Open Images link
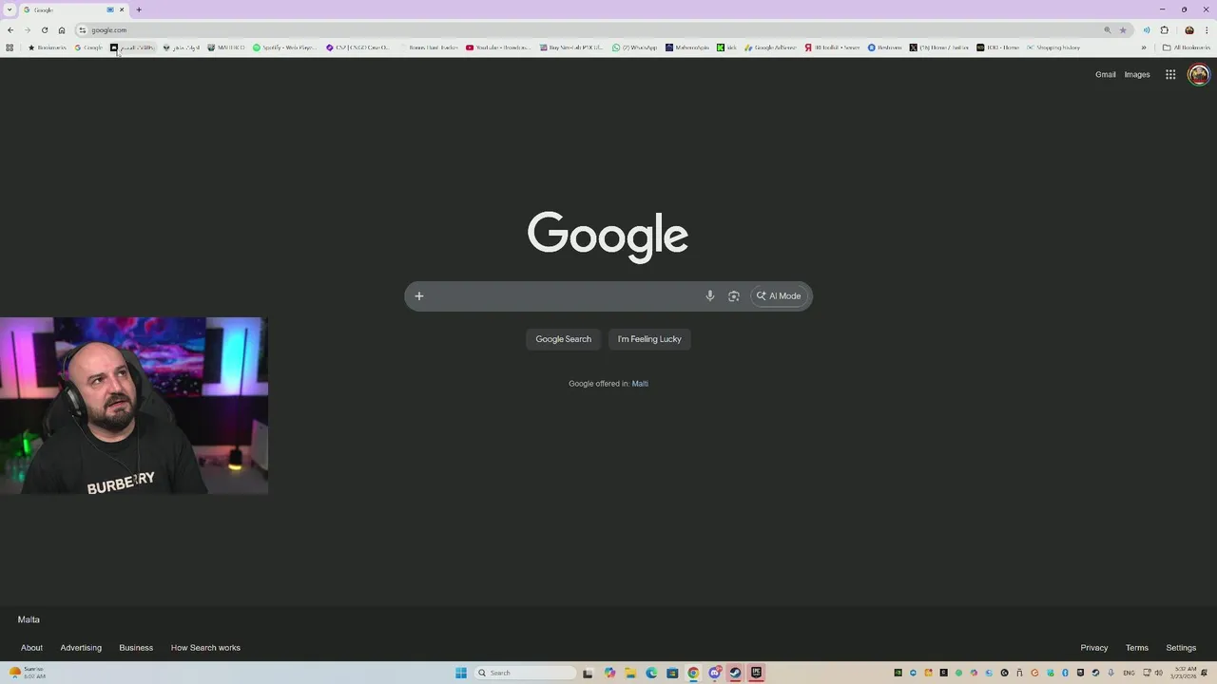The height and width of the screenshot is (684, 1217). 1137,75
